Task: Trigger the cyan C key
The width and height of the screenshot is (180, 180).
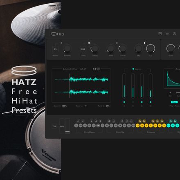Action: click(x=169, y=126)
